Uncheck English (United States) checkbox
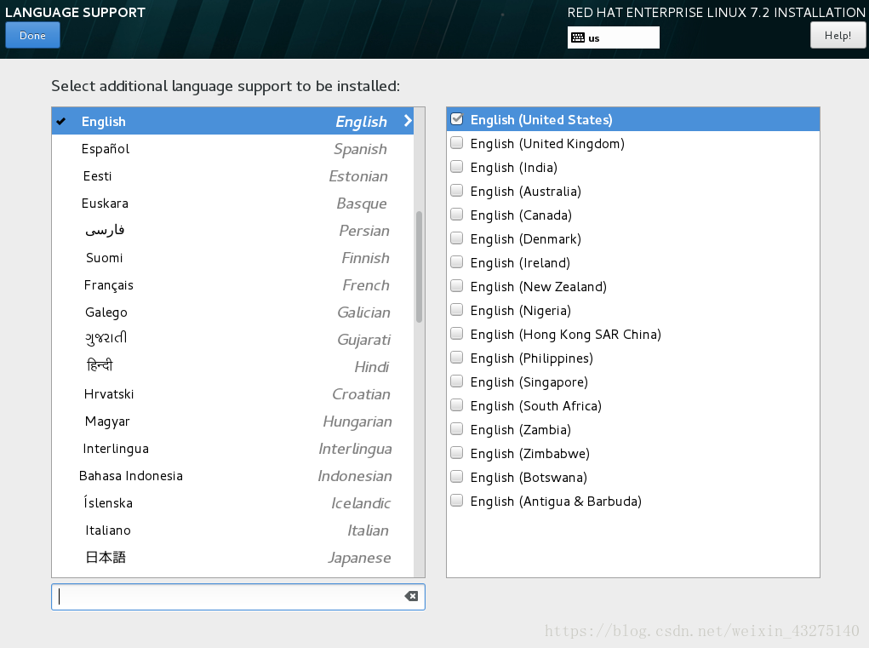This screenshot has width=869, height=648. tap(457, 119)
